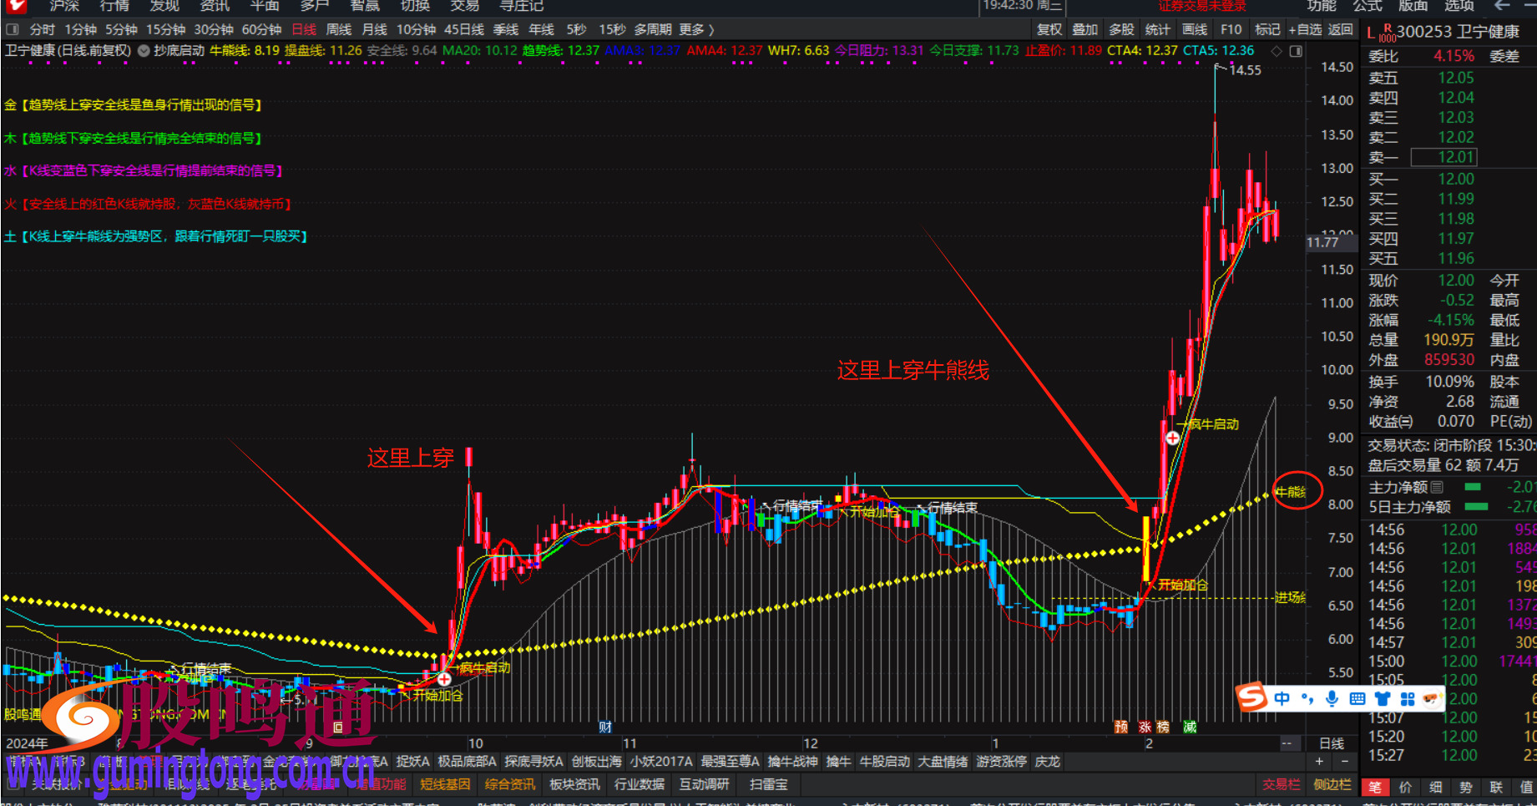Expand the 更多 period options
1537x806 pixels.
click(x=696, y=29)
